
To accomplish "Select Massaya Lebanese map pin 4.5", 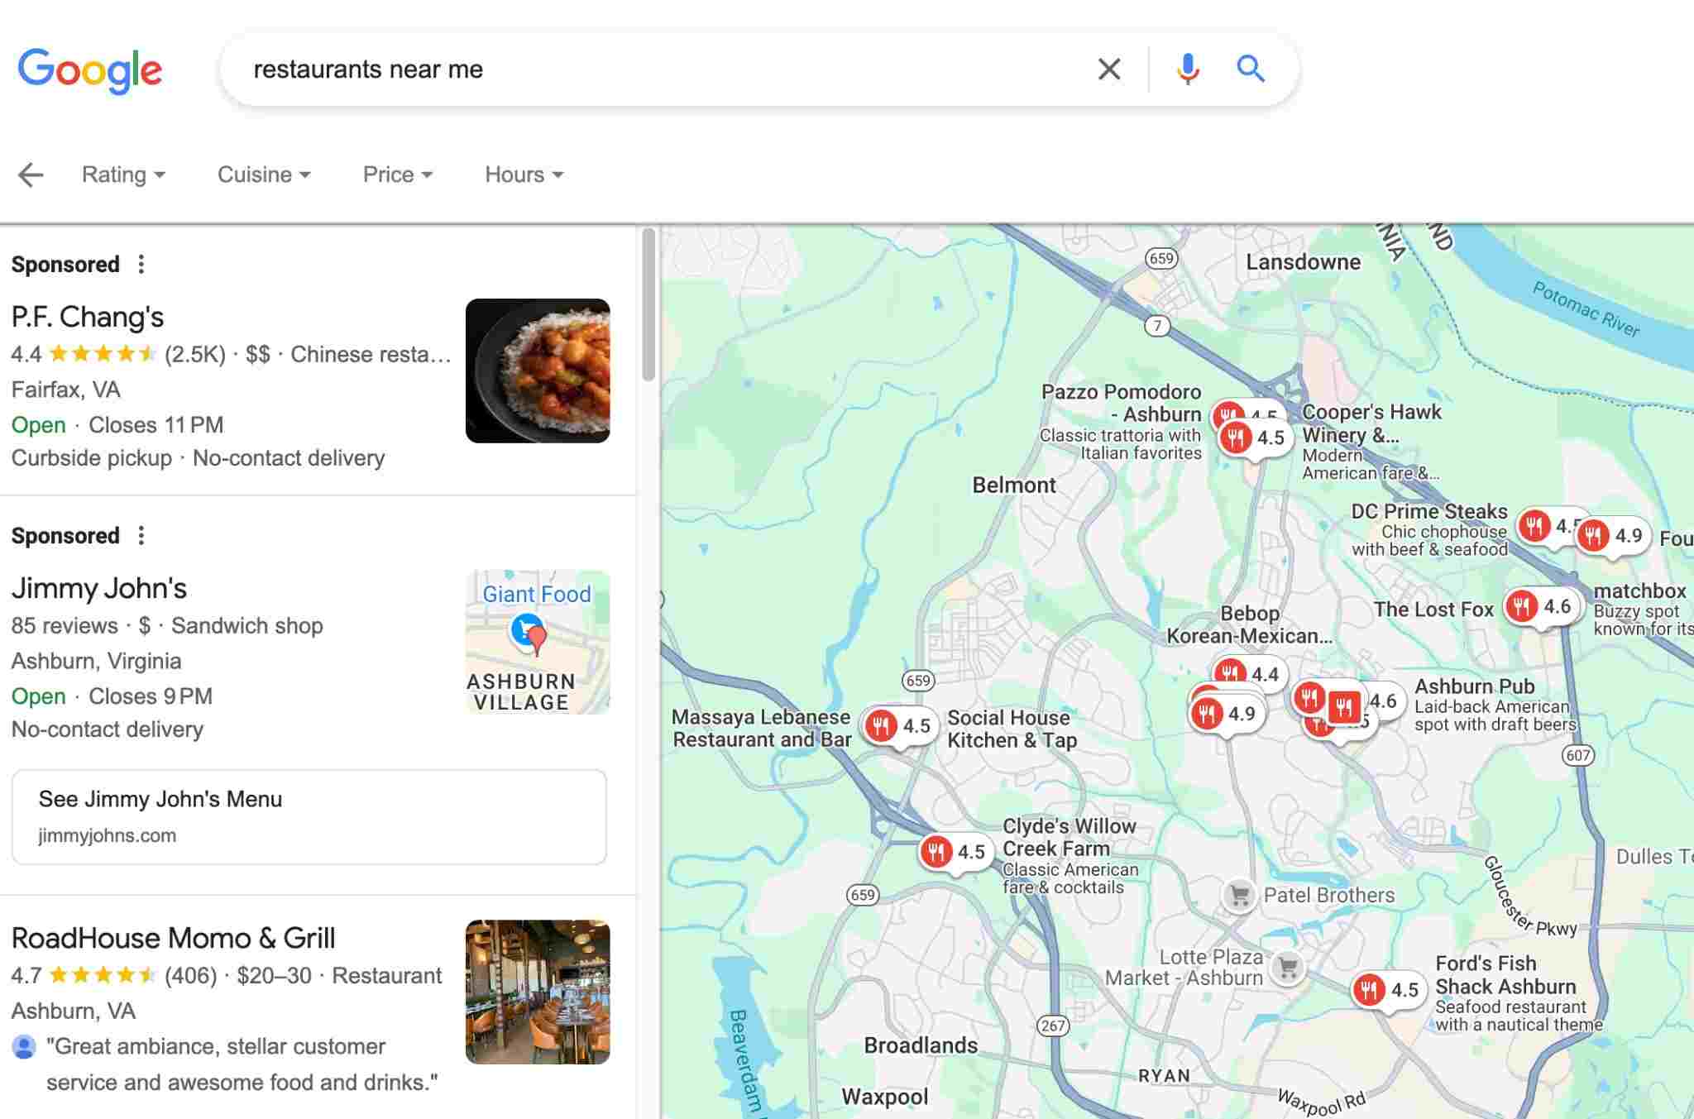I will (899, 726).
